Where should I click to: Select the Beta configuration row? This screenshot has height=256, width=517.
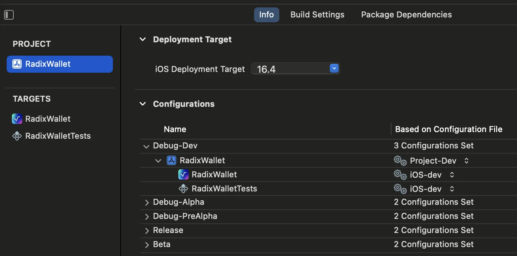click(162, 244)
